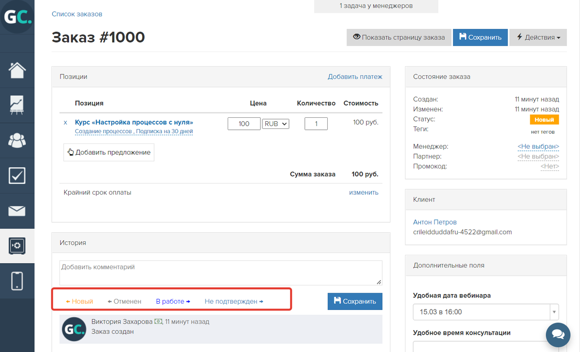Open the mail envelope icon in sidebar
The width and height of the screenshot is (580, 352).
17,211
